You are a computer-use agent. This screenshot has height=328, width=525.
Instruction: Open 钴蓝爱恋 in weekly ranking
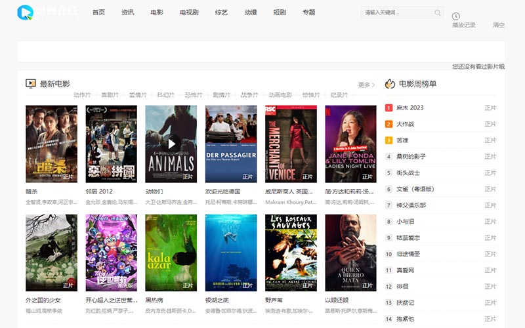tap(408, 237)
